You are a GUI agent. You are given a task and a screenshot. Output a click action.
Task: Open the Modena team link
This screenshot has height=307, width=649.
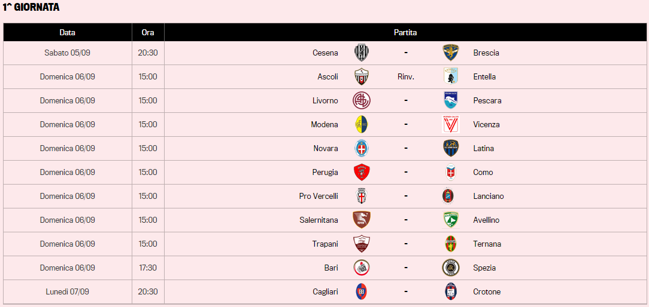point(324,124)
